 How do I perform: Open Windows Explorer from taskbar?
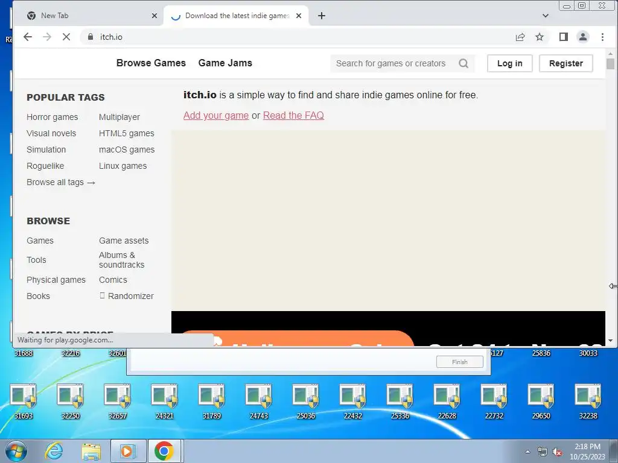91,451
